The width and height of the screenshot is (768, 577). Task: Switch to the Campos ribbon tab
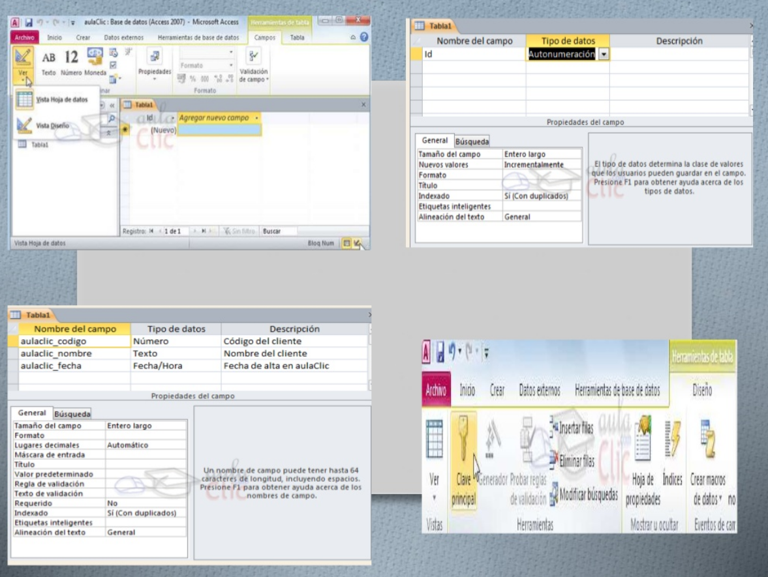pos(264,38)
